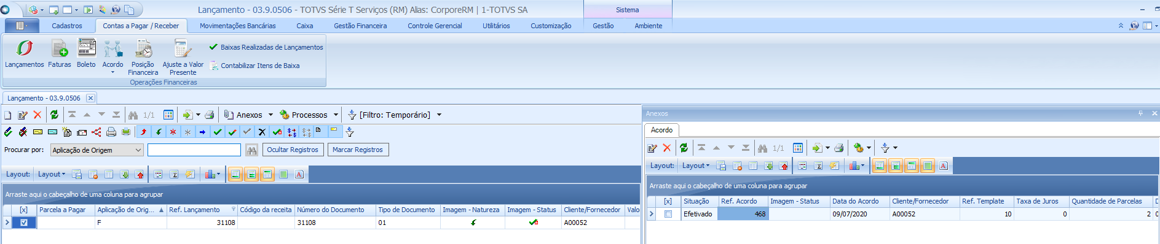Refresh the Lançamento grid with green arrows
Screen dimensions: 1160x244
point(54,115)
